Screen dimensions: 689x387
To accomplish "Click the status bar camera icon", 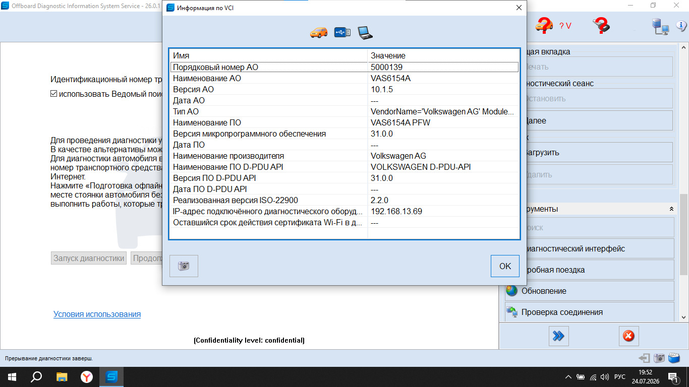I will [x=659, y=358].
